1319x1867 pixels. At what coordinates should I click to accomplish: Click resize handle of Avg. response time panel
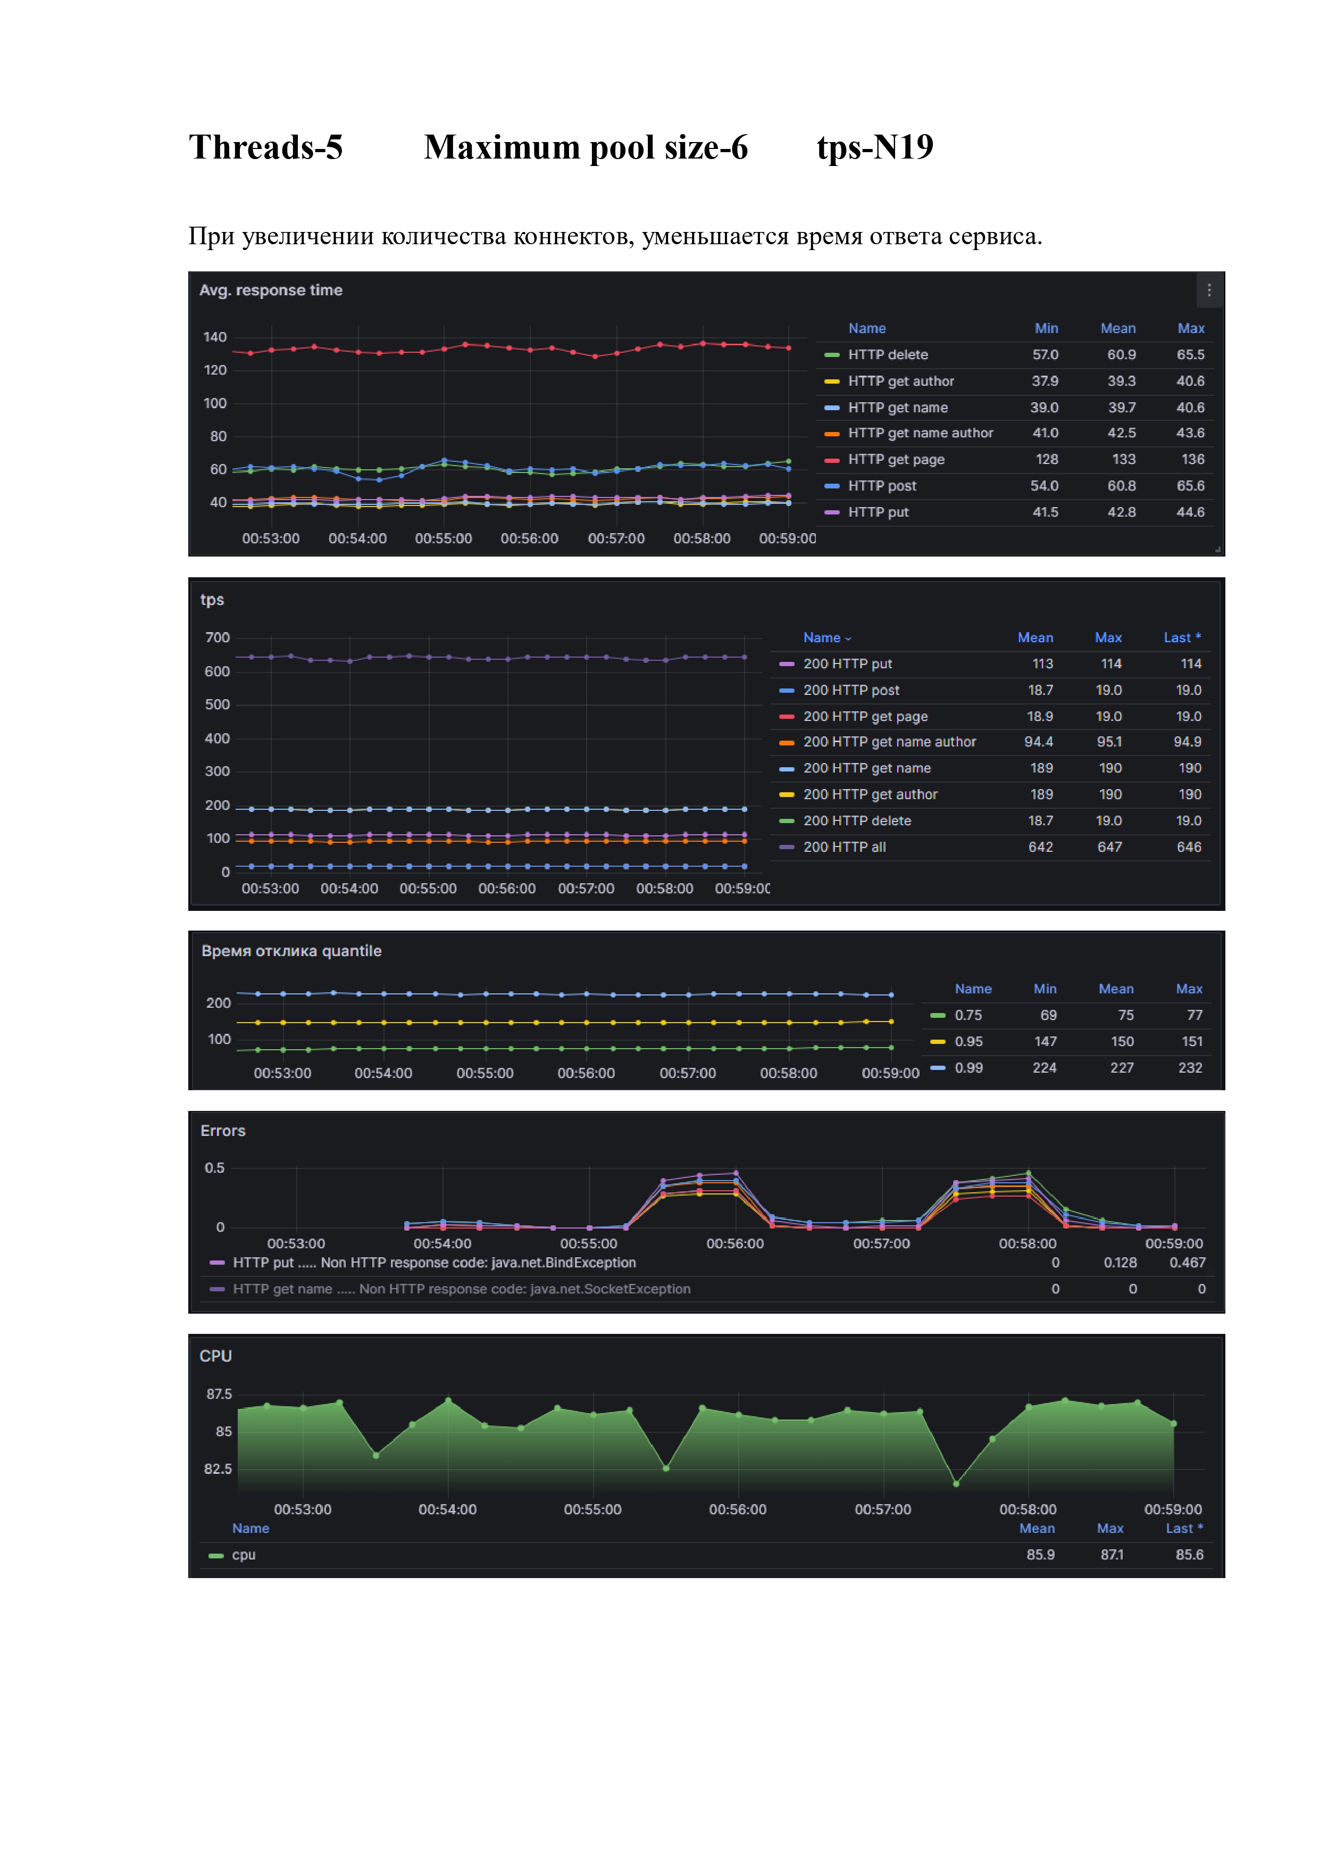[x=1217, y=550]
